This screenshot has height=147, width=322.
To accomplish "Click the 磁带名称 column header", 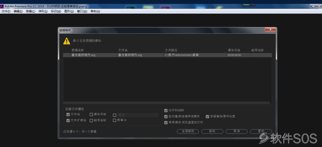I will coord(258,50).
